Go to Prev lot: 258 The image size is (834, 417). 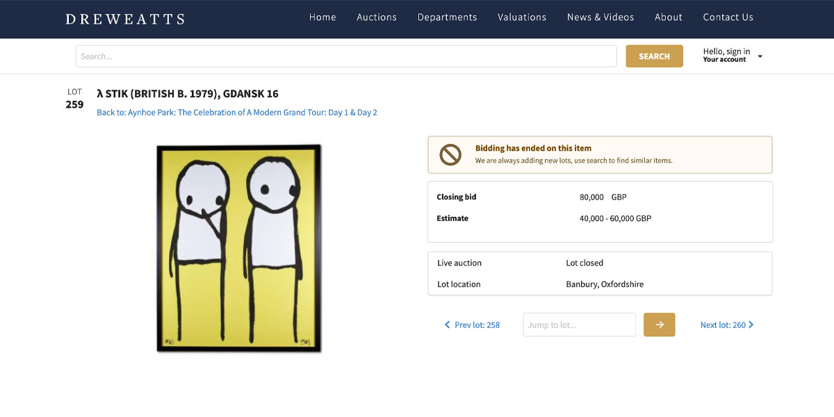pyautogui.click(x=477, y=325)
